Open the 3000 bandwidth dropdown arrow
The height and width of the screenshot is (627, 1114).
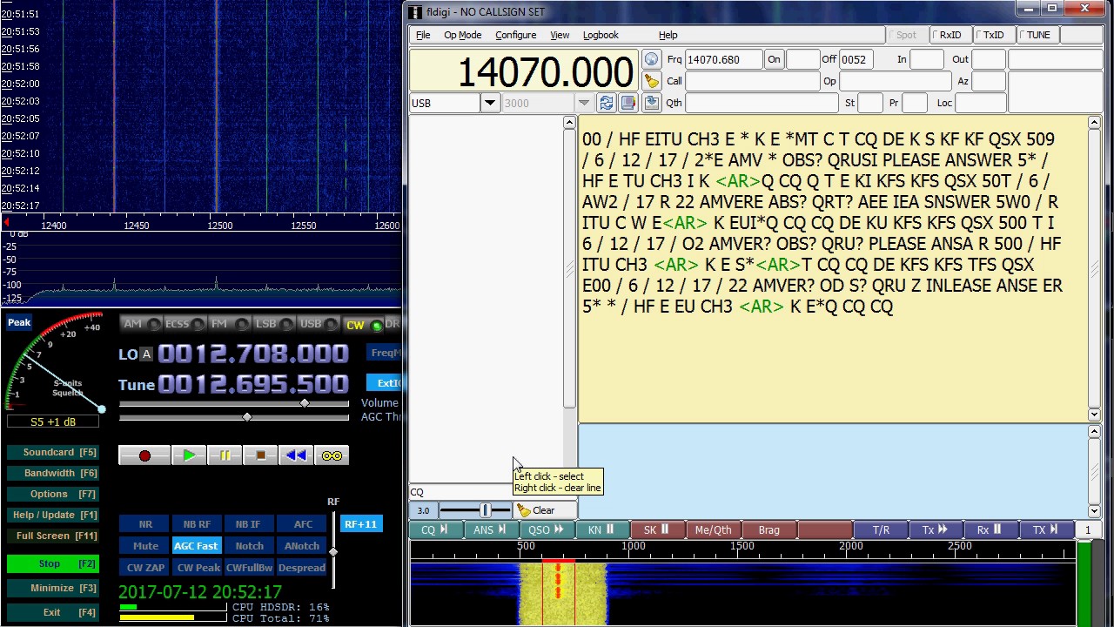tap(584, 103)
